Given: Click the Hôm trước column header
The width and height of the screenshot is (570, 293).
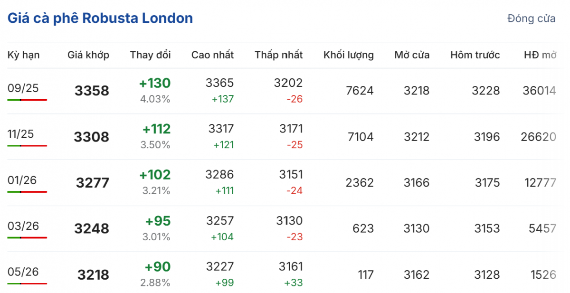Looking at the screenshot, I should [x=475, y=55].
